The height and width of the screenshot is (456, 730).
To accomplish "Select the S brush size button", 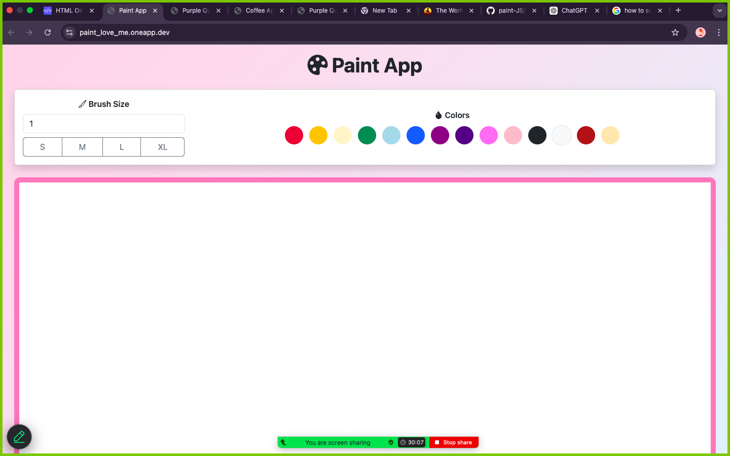I will tap(43, 147).
